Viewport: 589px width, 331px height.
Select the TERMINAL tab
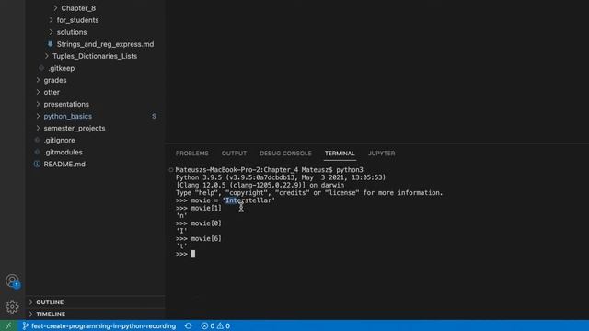click(x=340, y=154)
